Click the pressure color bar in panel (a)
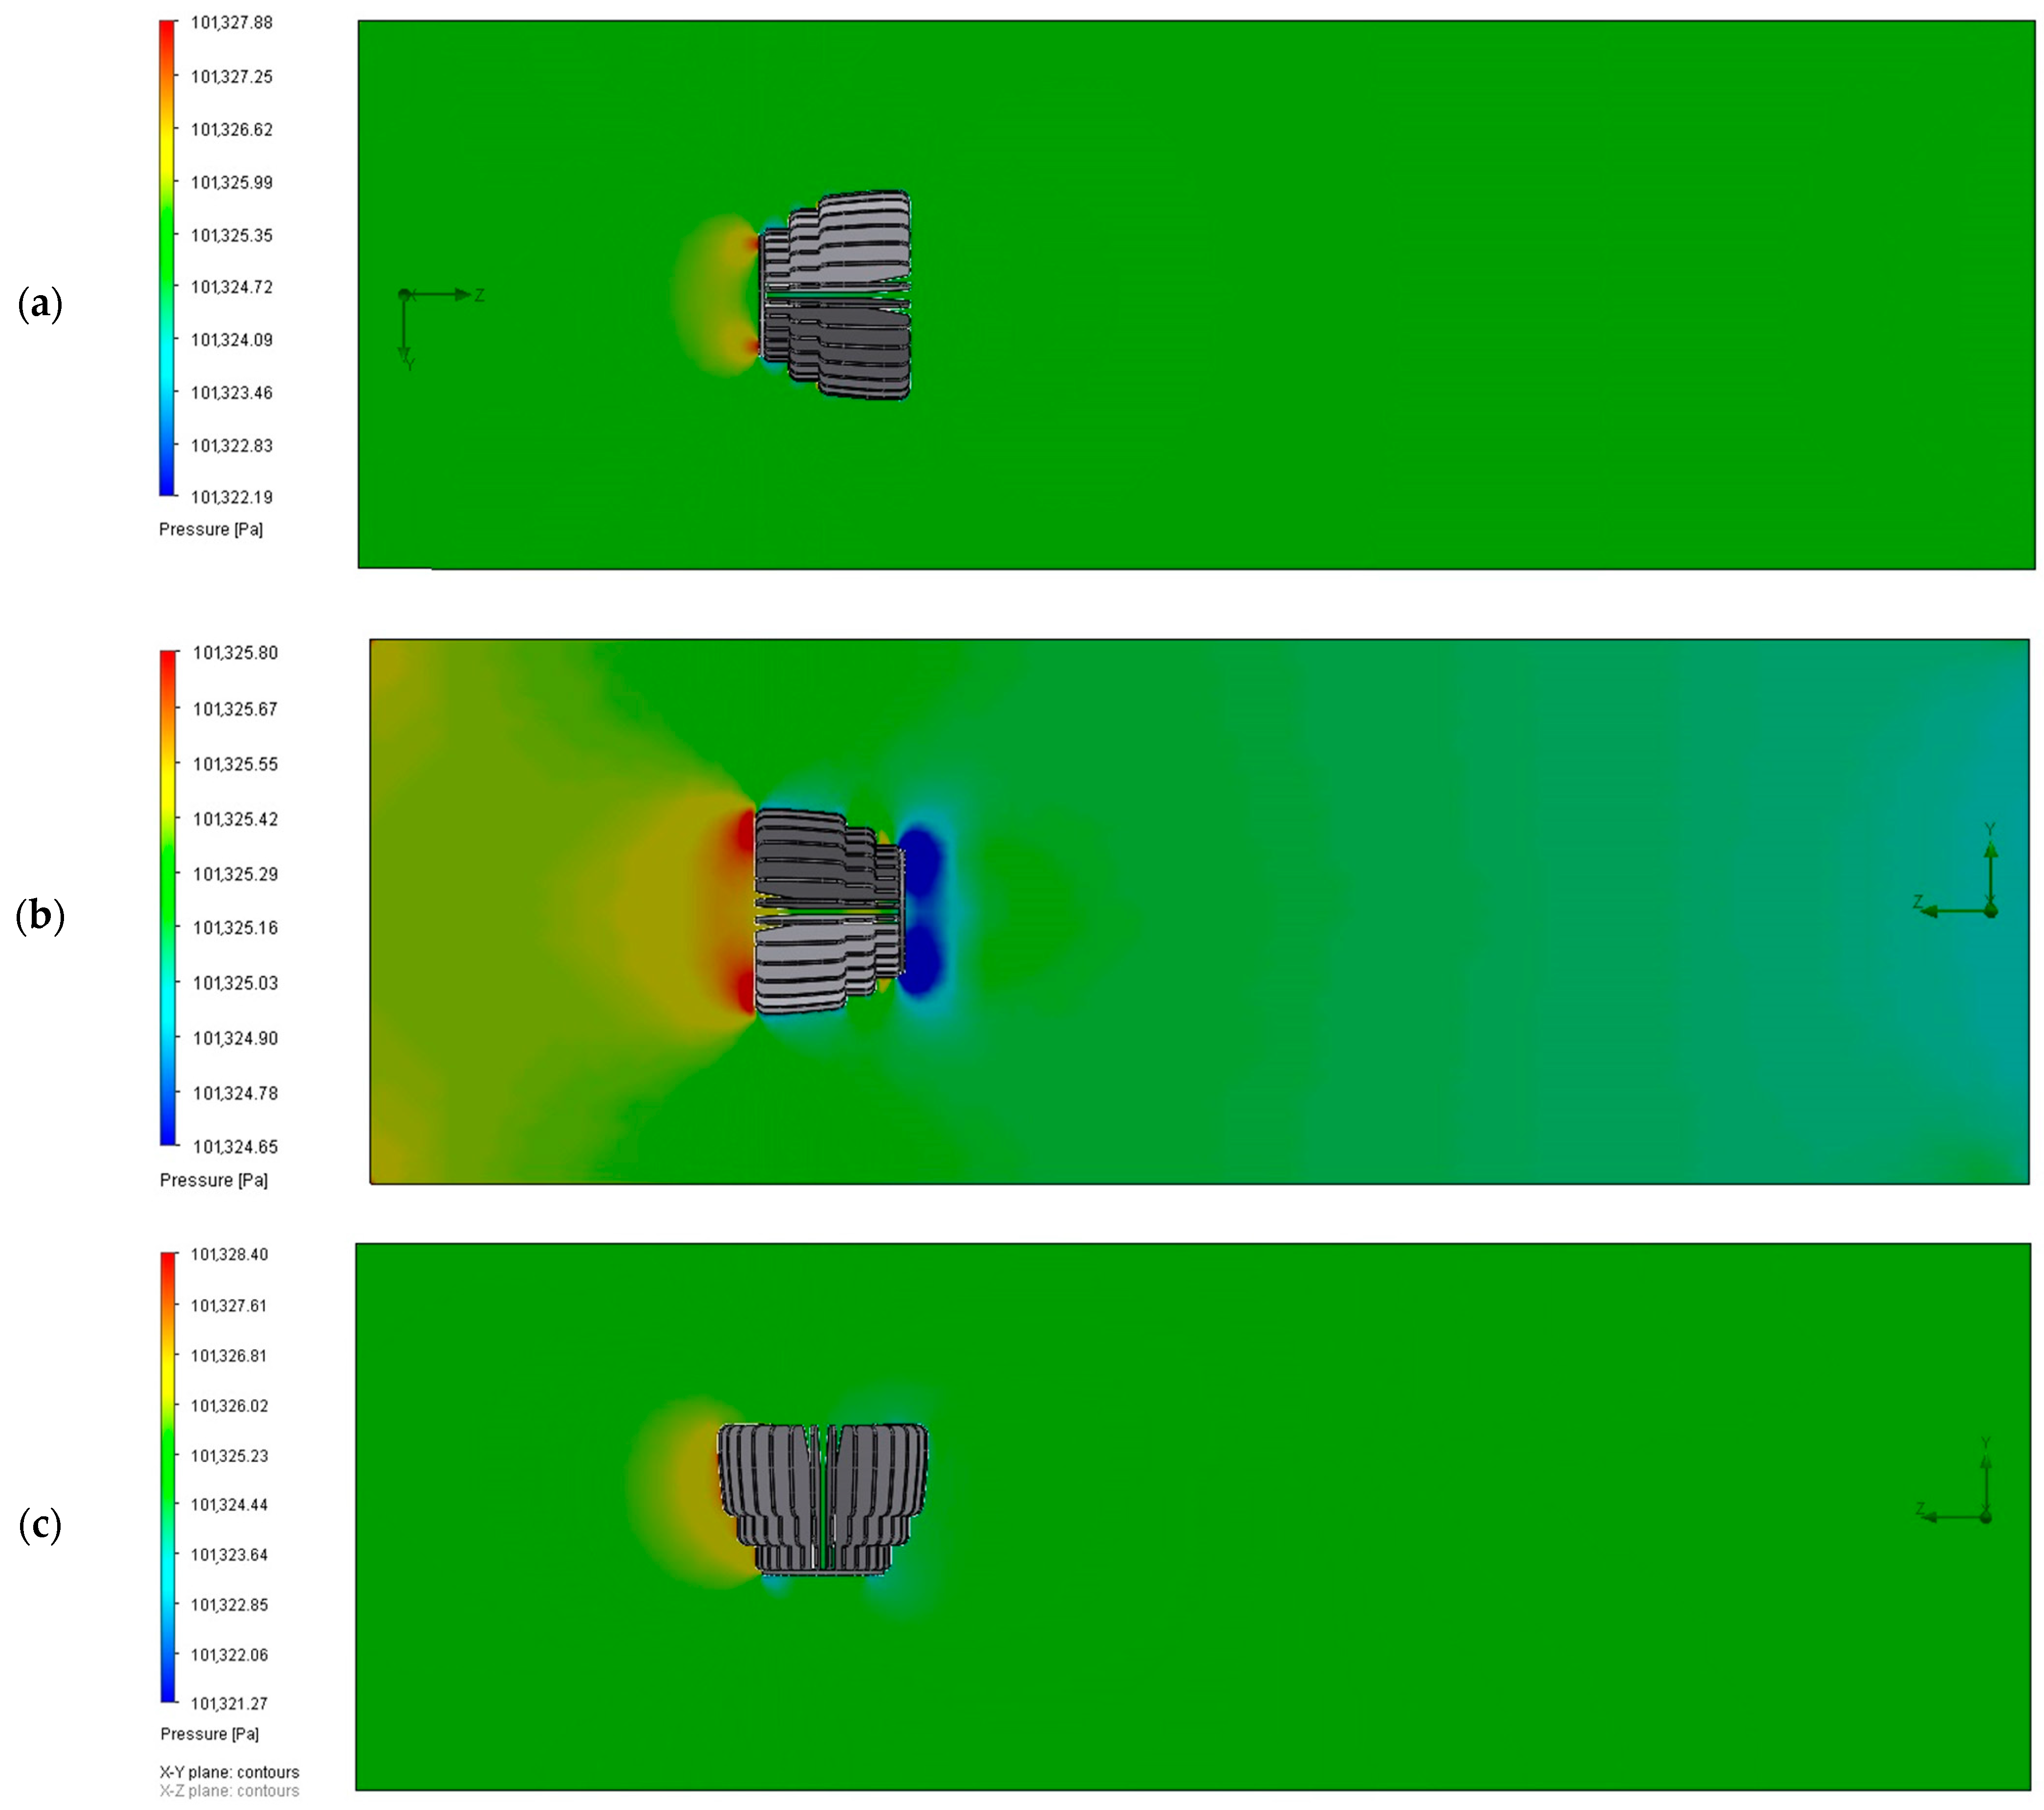Image resolution: width=2044 pixels, height=1810 pixels. pos(167,258)
